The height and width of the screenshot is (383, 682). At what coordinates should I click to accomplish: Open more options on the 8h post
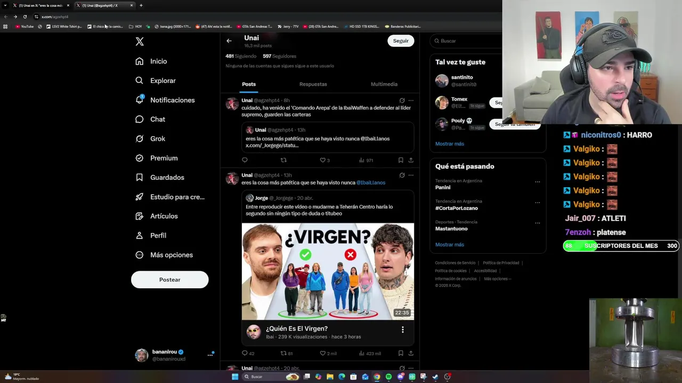pos(411,101)
